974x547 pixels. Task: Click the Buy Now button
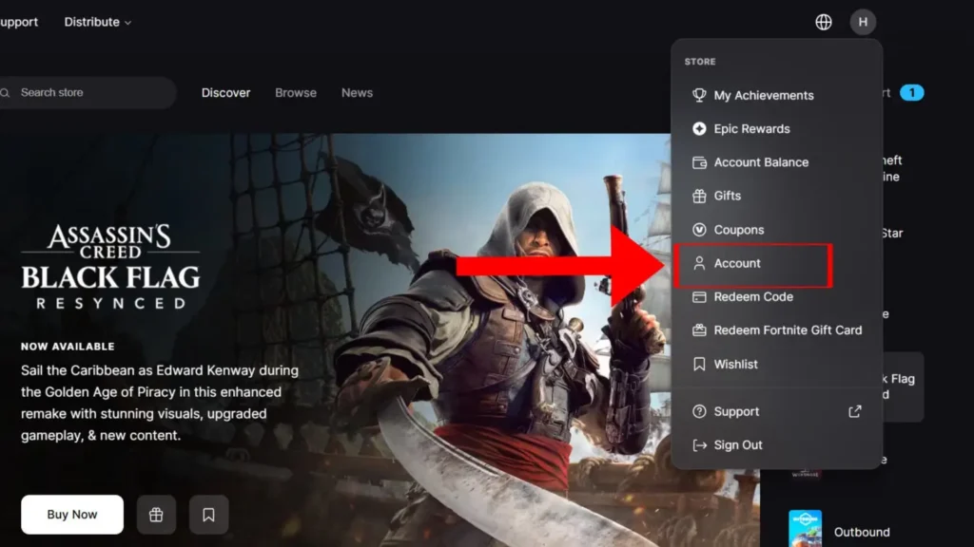72,514
